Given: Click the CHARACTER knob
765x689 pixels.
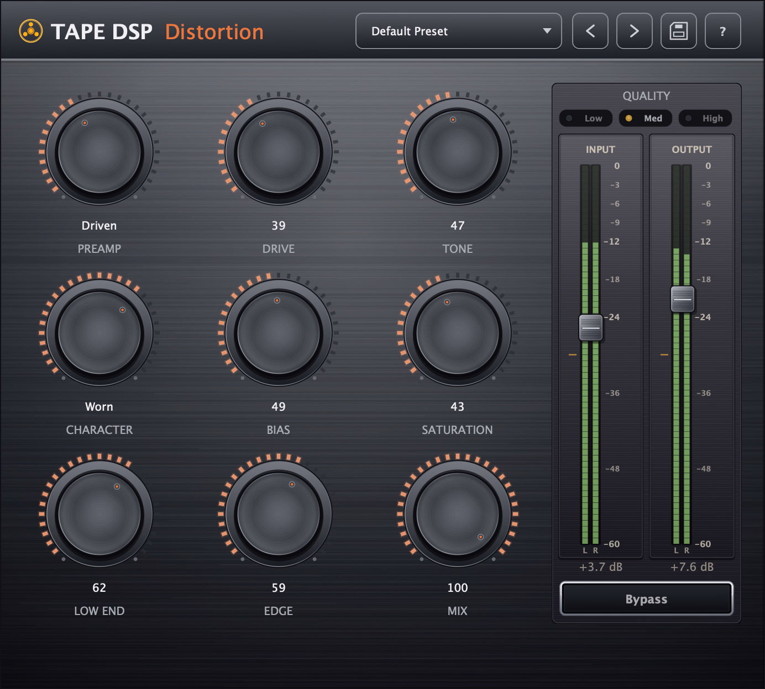Looking at the screenshot, I should tap(99, 332).
